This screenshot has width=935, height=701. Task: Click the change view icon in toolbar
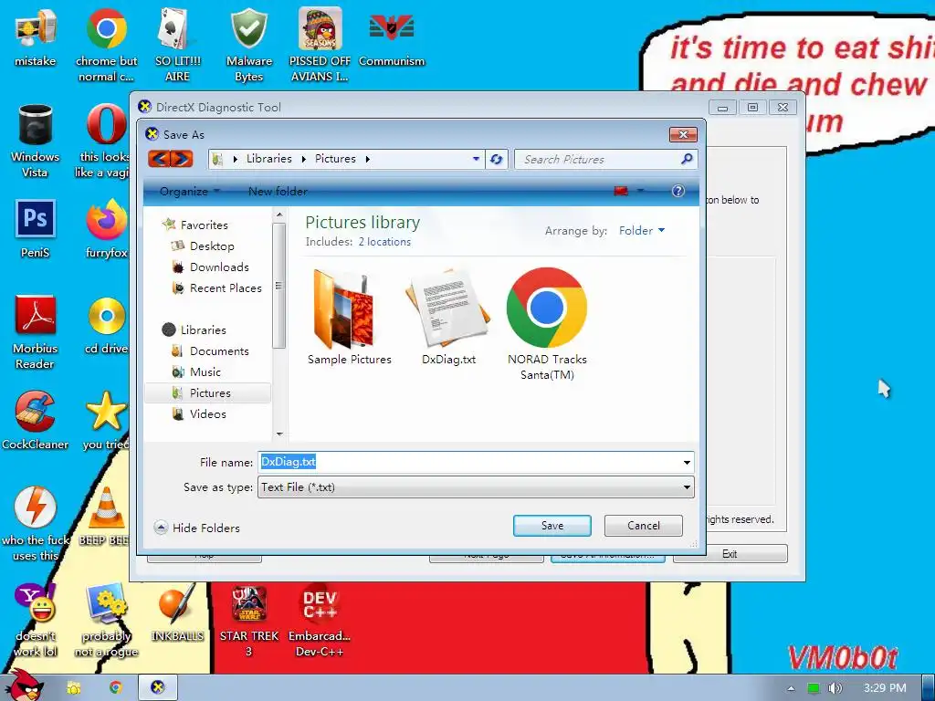click(x=621, y=191)
